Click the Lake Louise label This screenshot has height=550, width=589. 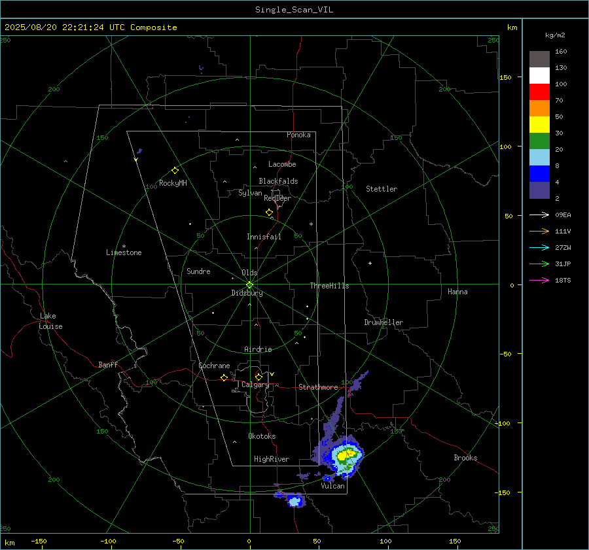(x=50, y=321)
